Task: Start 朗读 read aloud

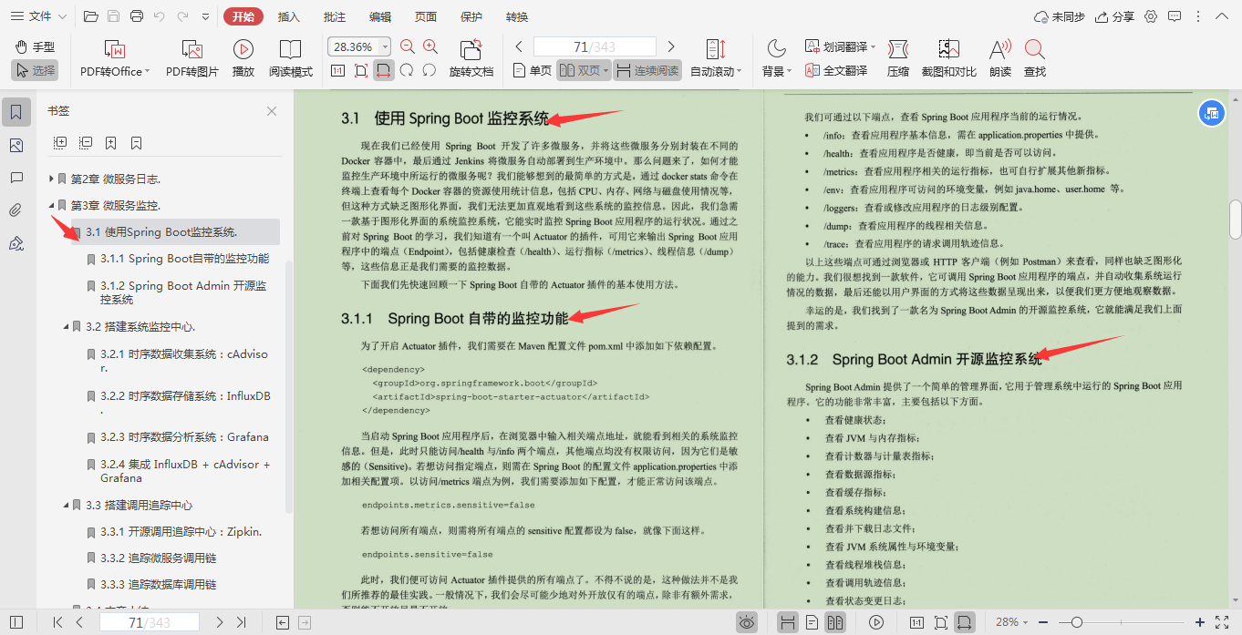Action: click(1000, 58)
